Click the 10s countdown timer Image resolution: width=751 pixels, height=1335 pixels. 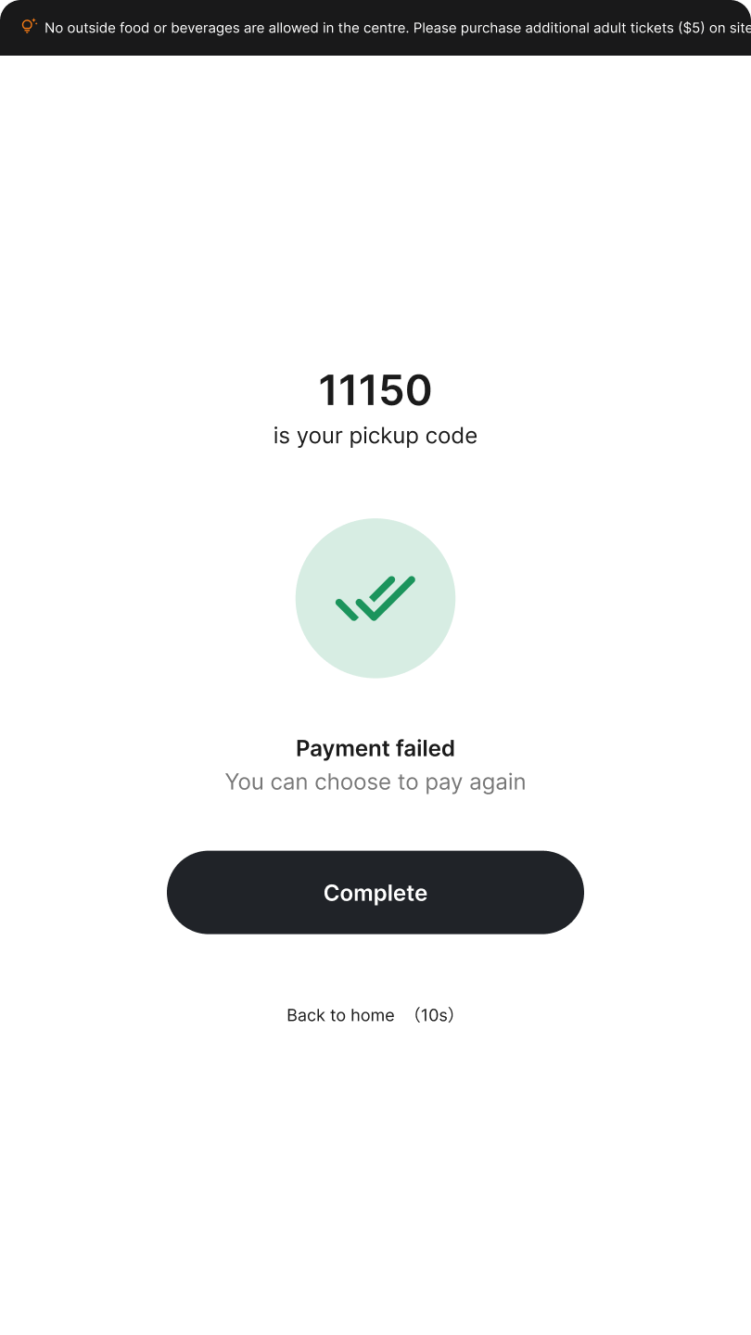(x=433, y=1015)
